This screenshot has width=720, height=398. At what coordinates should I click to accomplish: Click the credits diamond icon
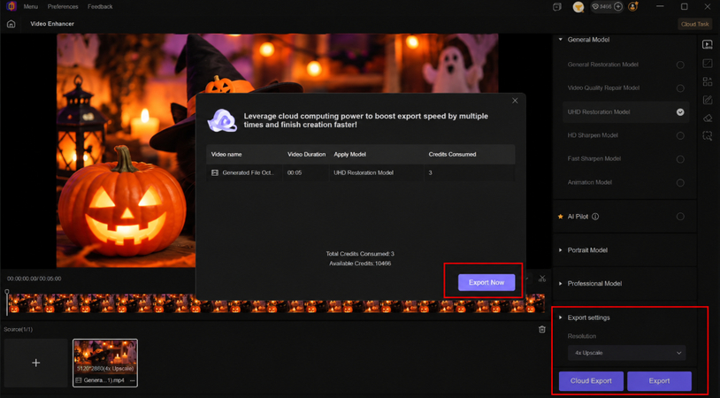click(595, 6)
